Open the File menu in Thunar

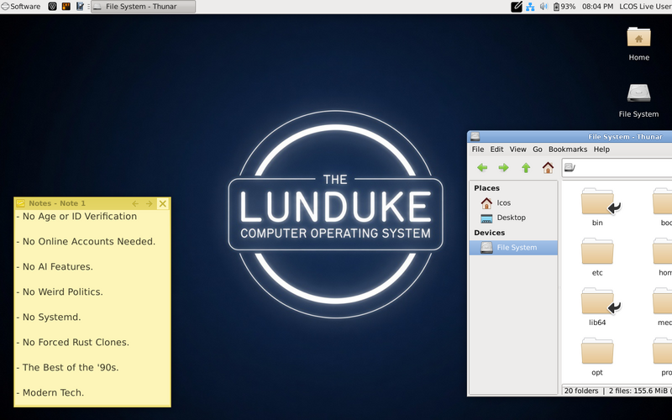pos(478,150)
